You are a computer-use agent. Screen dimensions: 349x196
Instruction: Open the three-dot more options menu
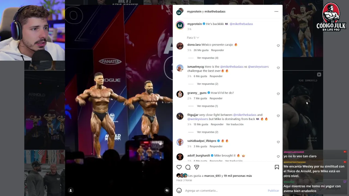[276, 11]
